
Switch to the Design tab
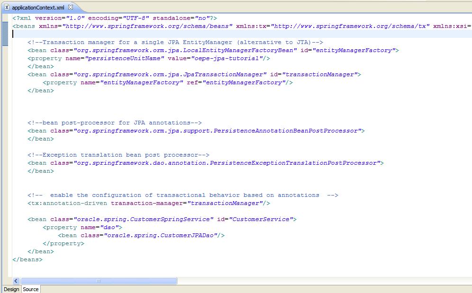(x=11, y=289)
